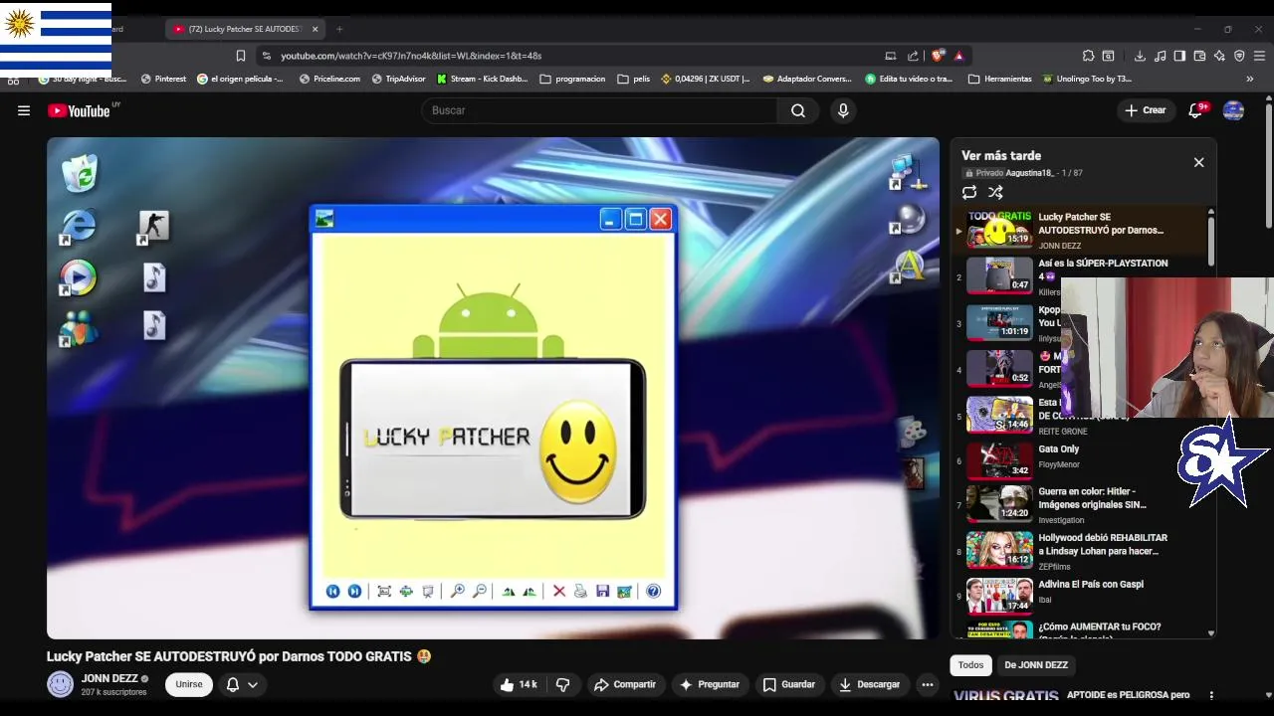Save video with Guardar button

(789, 684)
